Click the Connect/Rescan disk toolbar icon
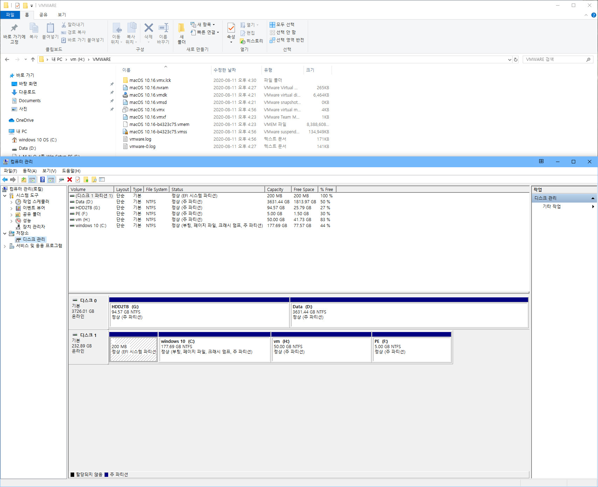598x487 pixels. pos(62,180)
